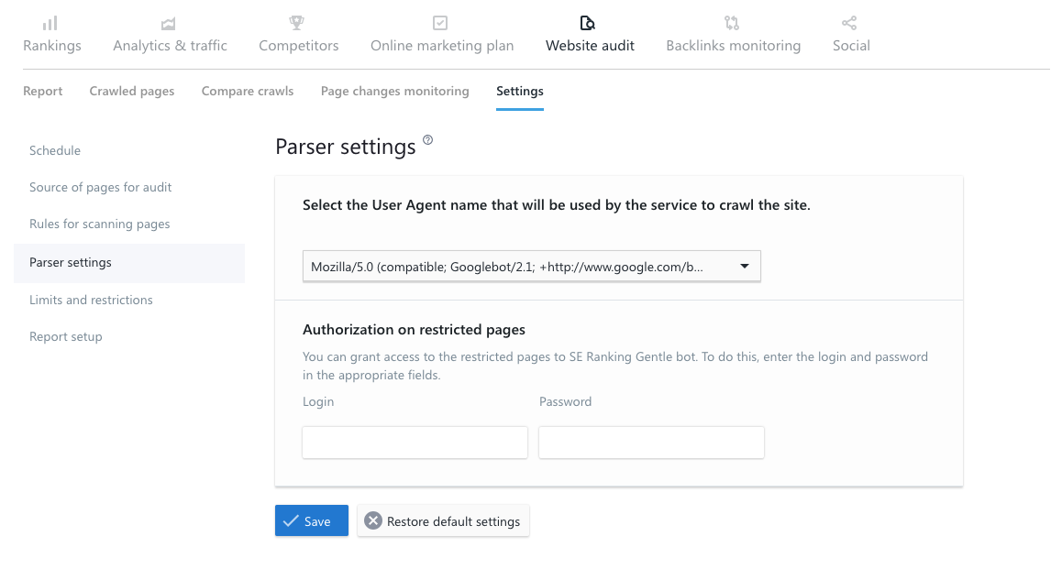Open Page changes monitoring tab
Image resolution: width=1051 pixels, height=569 pixels.
394,92
